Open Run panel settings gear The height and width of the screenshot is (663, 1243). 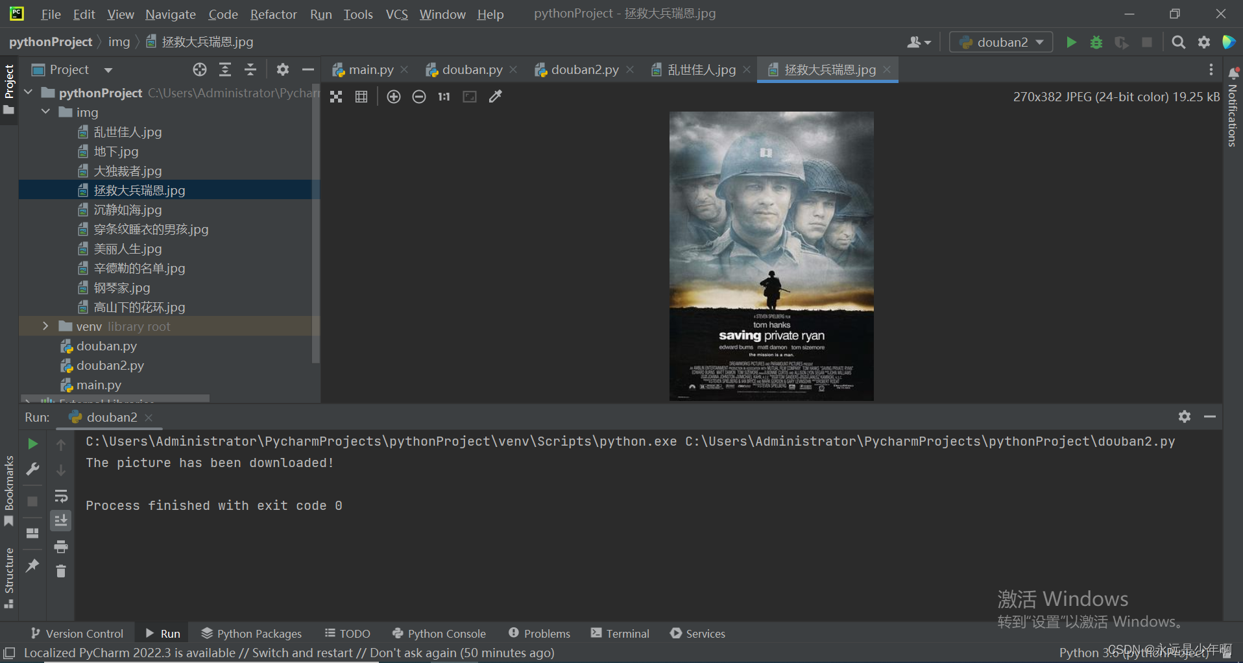pyautogui.click(x=1185, y=416)
